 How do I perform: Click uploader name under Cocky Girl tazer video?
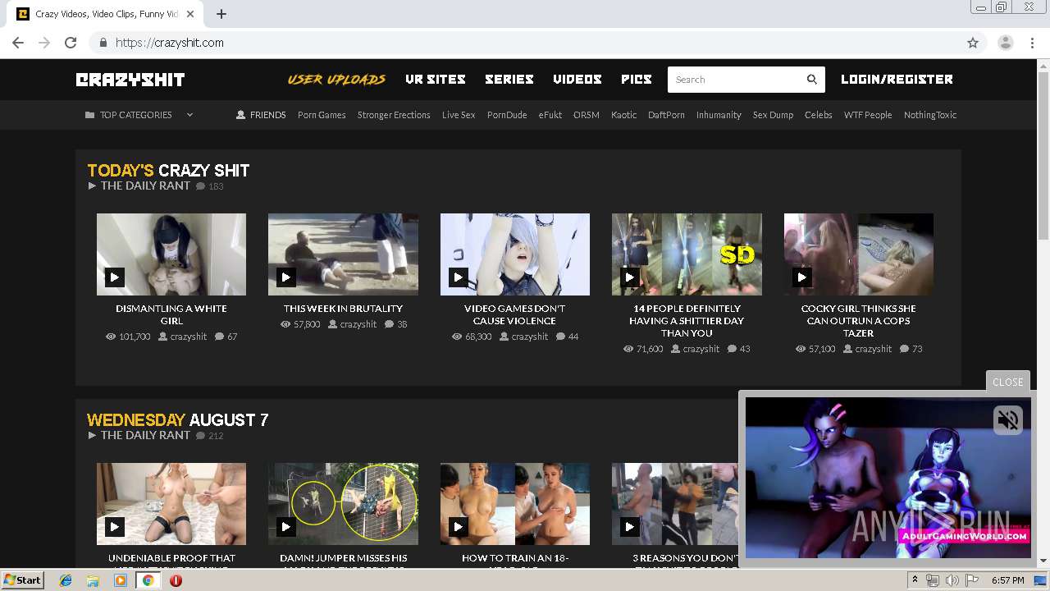(x=874, y=349)
